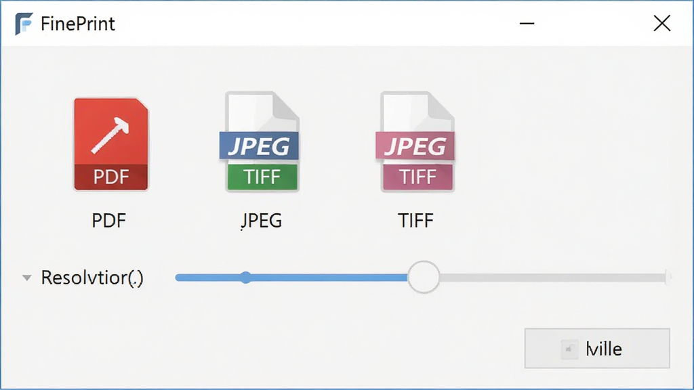This screenshot has width=694, height=390.
Task: Choose the JPEG file format icon
Action: [260, 142]
